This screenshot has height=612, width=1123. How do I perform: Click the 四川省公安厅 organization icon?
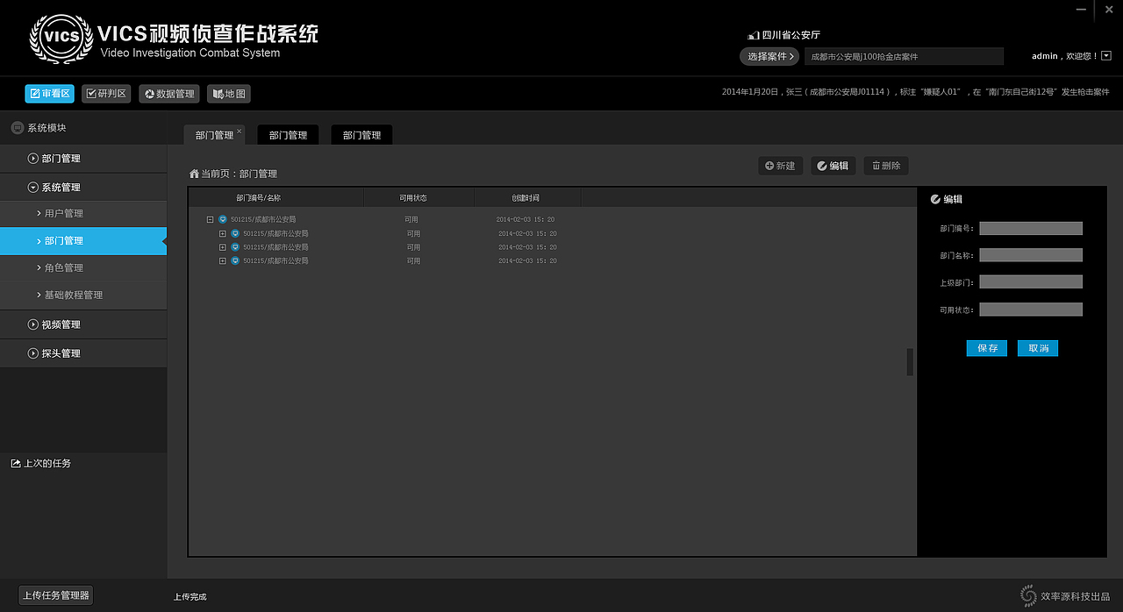[753, 36]
